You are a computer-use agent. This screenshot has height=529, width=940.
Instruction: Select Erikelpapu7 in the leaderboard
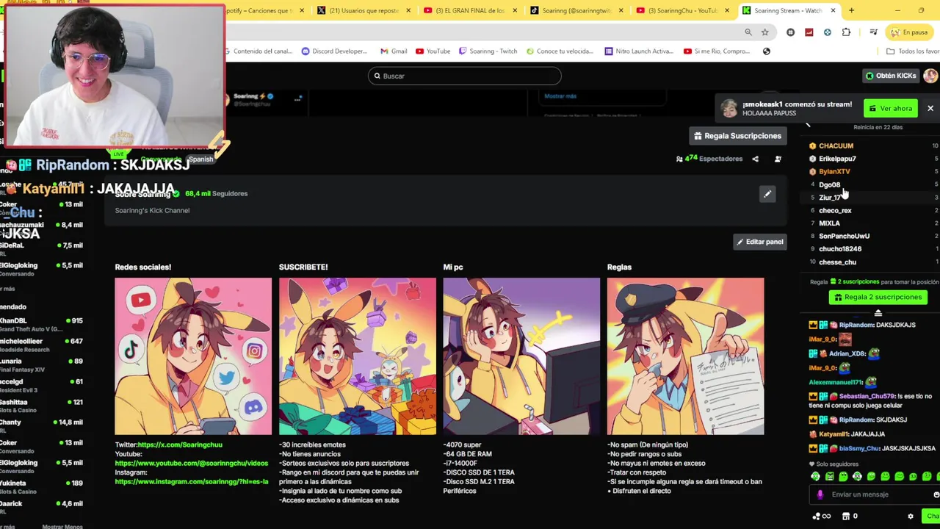837,159
